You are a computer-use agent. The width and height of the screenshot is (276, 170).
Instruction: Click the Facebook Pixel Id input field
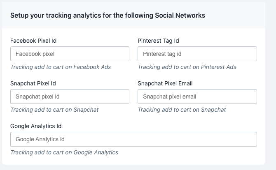point(70,54)
